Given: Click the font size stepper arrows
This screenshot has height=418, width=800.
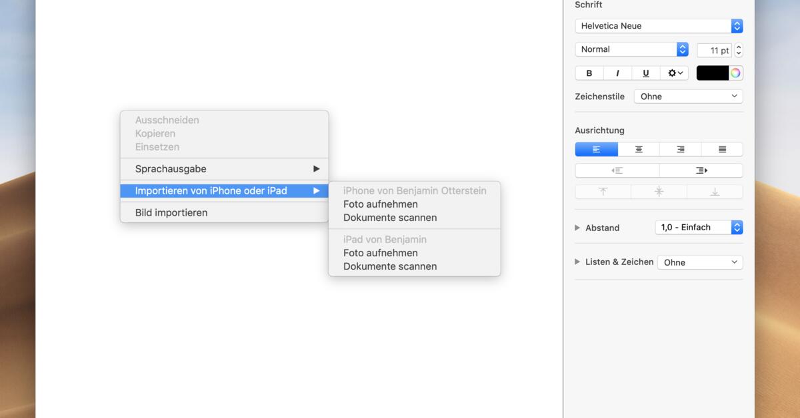Looking at the screenshot, I should pos(738,51).
